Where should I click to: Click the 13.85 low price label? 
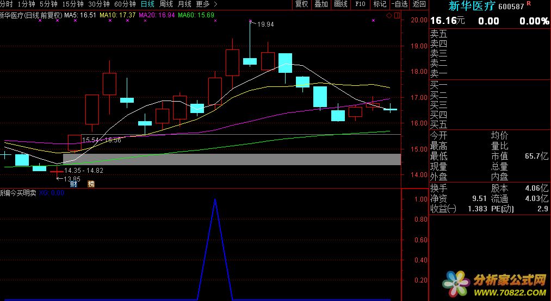point(72,179)
